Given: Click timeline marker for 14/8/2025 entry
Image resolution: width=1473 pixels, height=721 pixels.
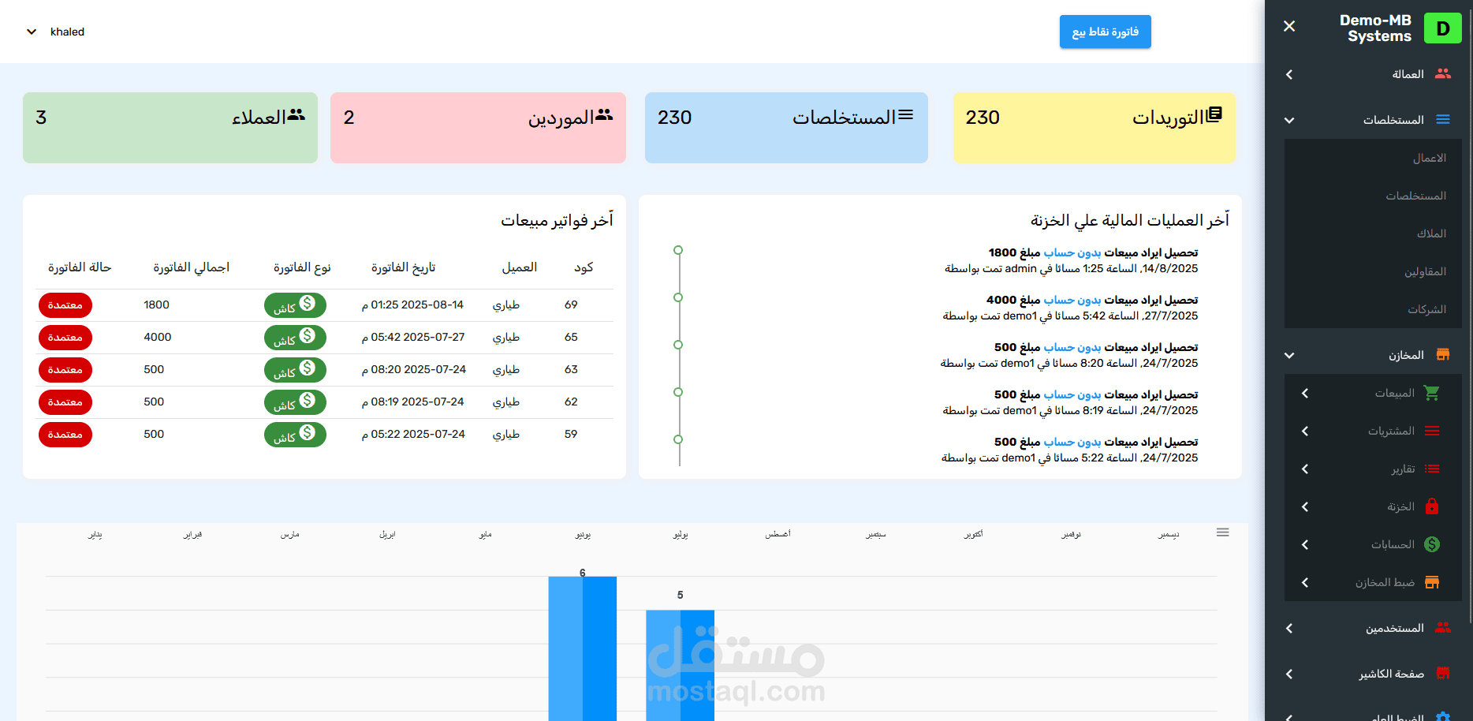Looking at the screenshot, I should coord(678,250).
